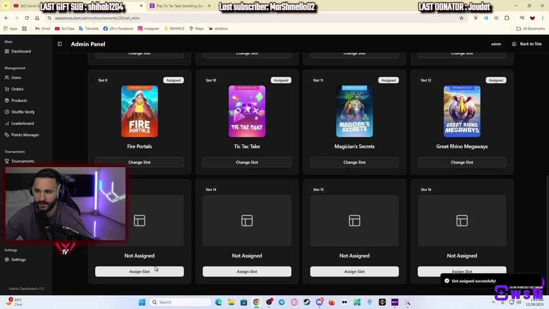This screenshot has width=549, height=309.
Task: Open the BINANCE bookmark
Action: pyautogui.click(x=174, y=29)
